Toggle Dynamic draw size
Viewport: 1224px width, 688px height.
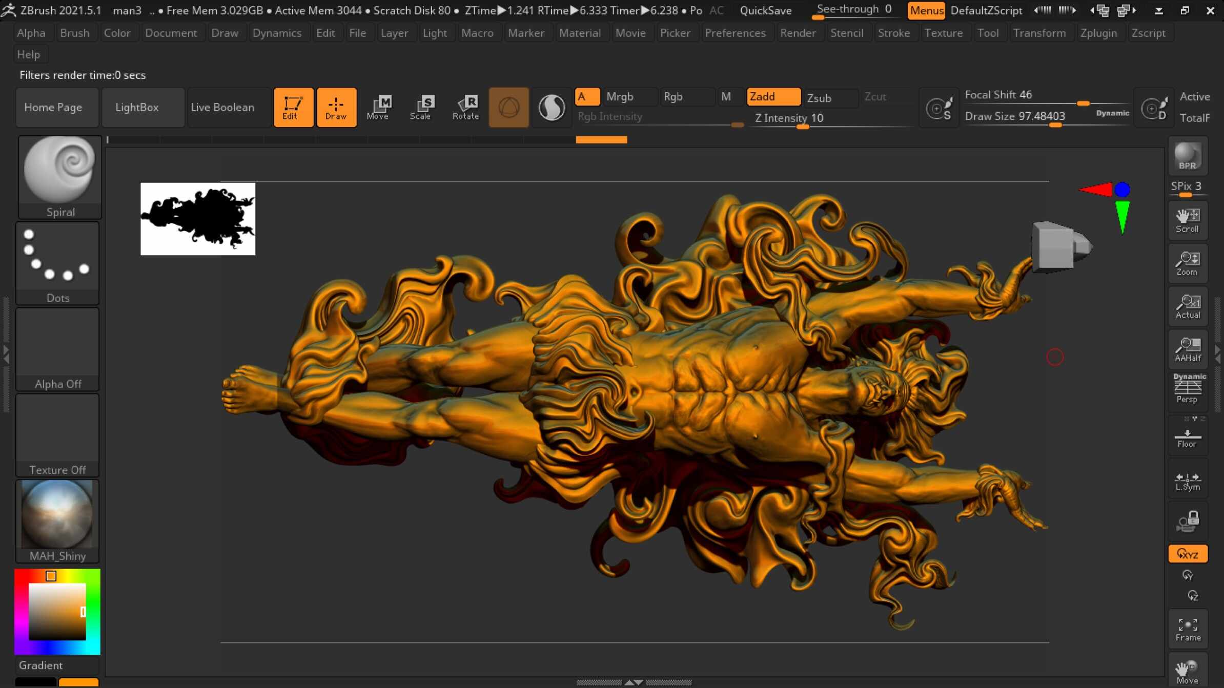[x=1112, y=113]
